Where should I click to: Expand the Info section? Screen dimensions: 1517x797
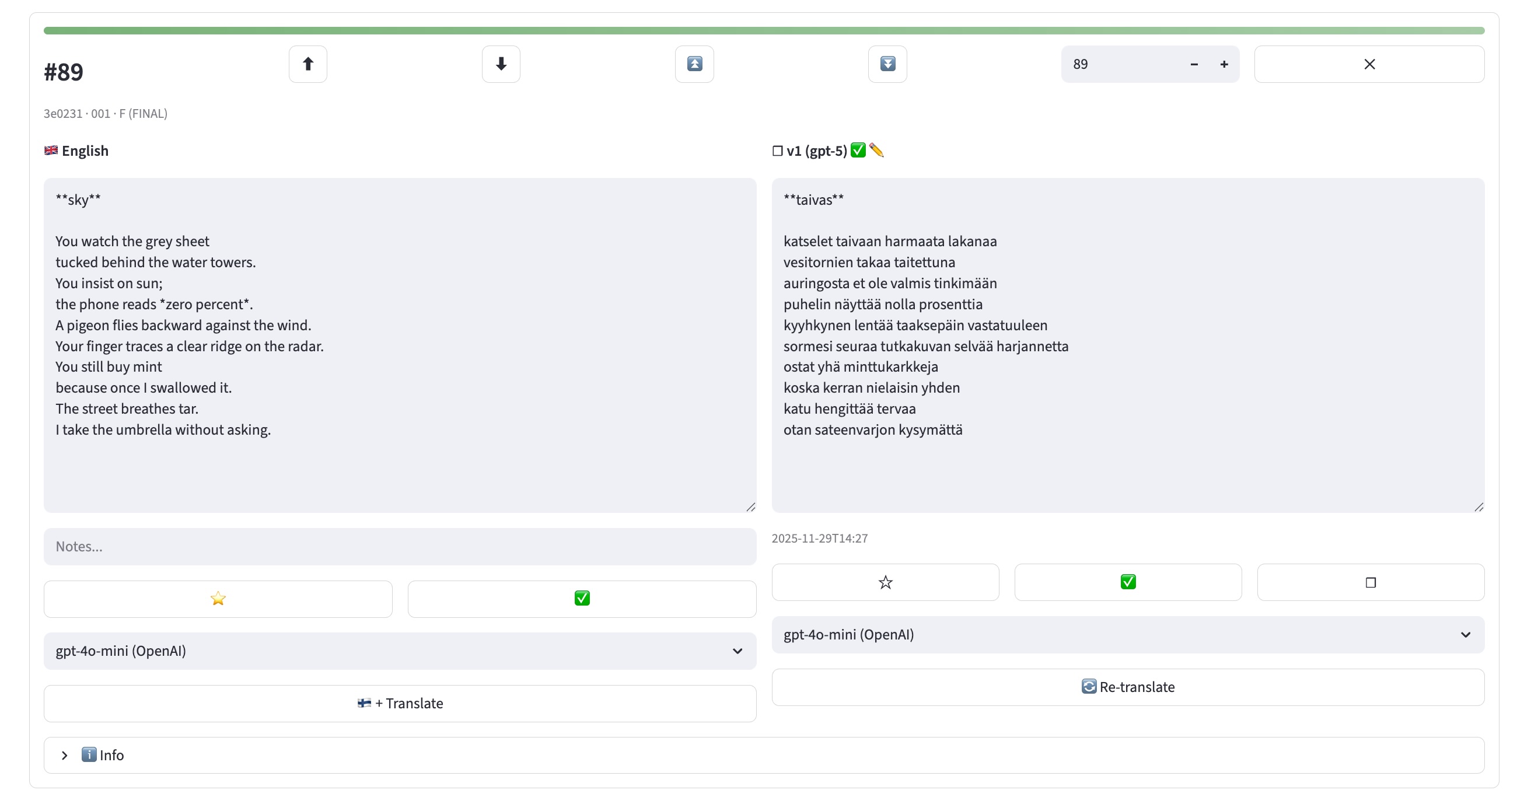64,754
